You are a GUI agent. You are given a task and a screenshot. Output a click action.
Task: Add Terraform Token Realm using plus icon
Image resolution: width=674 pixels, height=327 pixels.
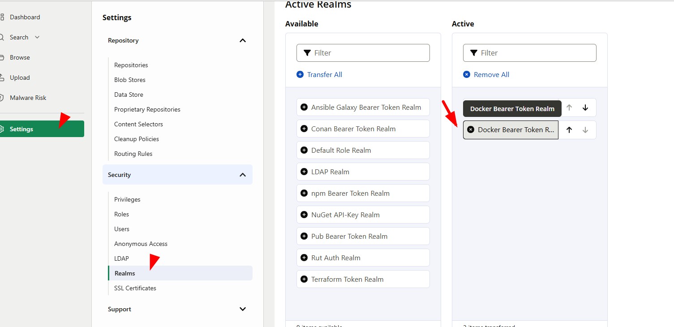click(304, 280)
